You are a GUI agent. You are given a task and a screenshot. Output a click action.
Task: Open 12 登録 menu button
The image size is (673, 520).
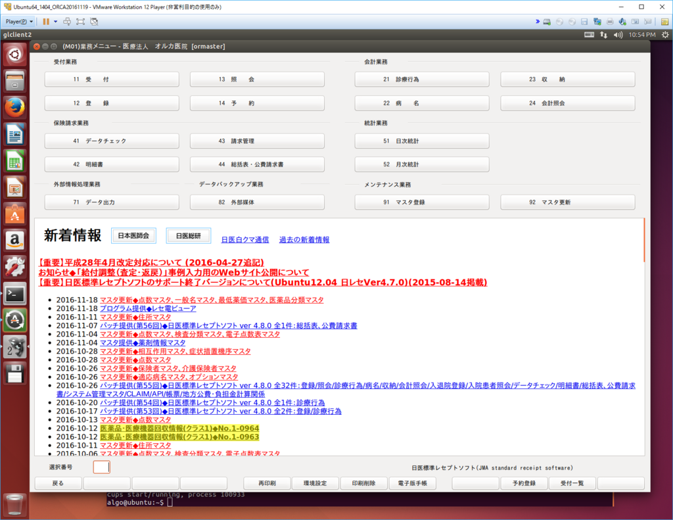pyautogui.click(x=112, y=103)
